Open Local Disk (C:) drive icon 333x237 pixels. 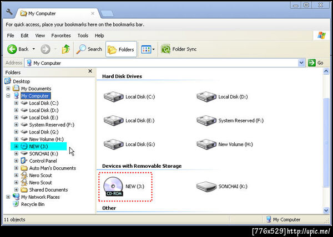tap(114, 97)
